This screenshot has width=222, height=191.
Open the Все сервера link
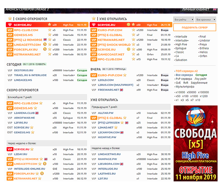coord(184,75)
